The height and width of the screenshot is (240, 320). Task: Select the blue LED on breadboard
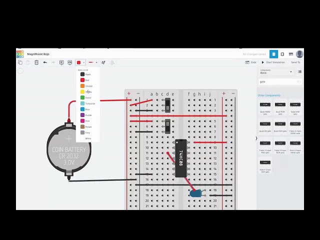coord(196,193)
